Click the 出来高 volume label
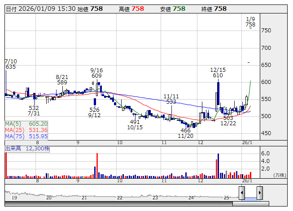 (13, 148)
